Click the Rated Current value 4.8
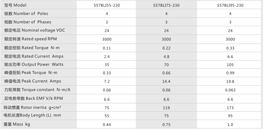 pos(166,56)
